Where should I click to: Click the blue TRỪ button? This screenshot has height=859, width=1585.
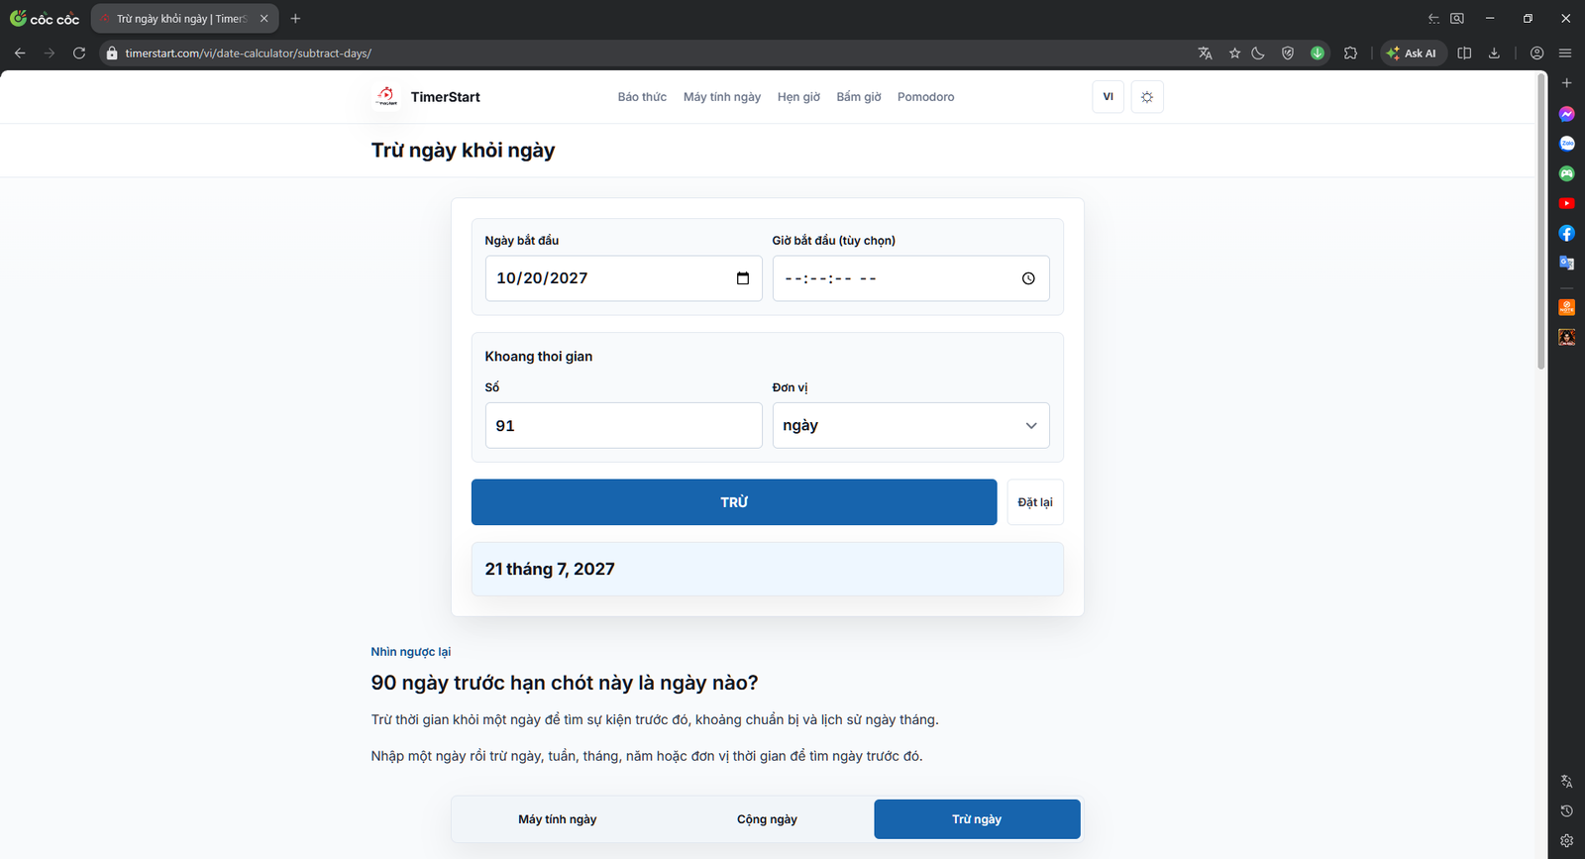[x=734, y=502]
